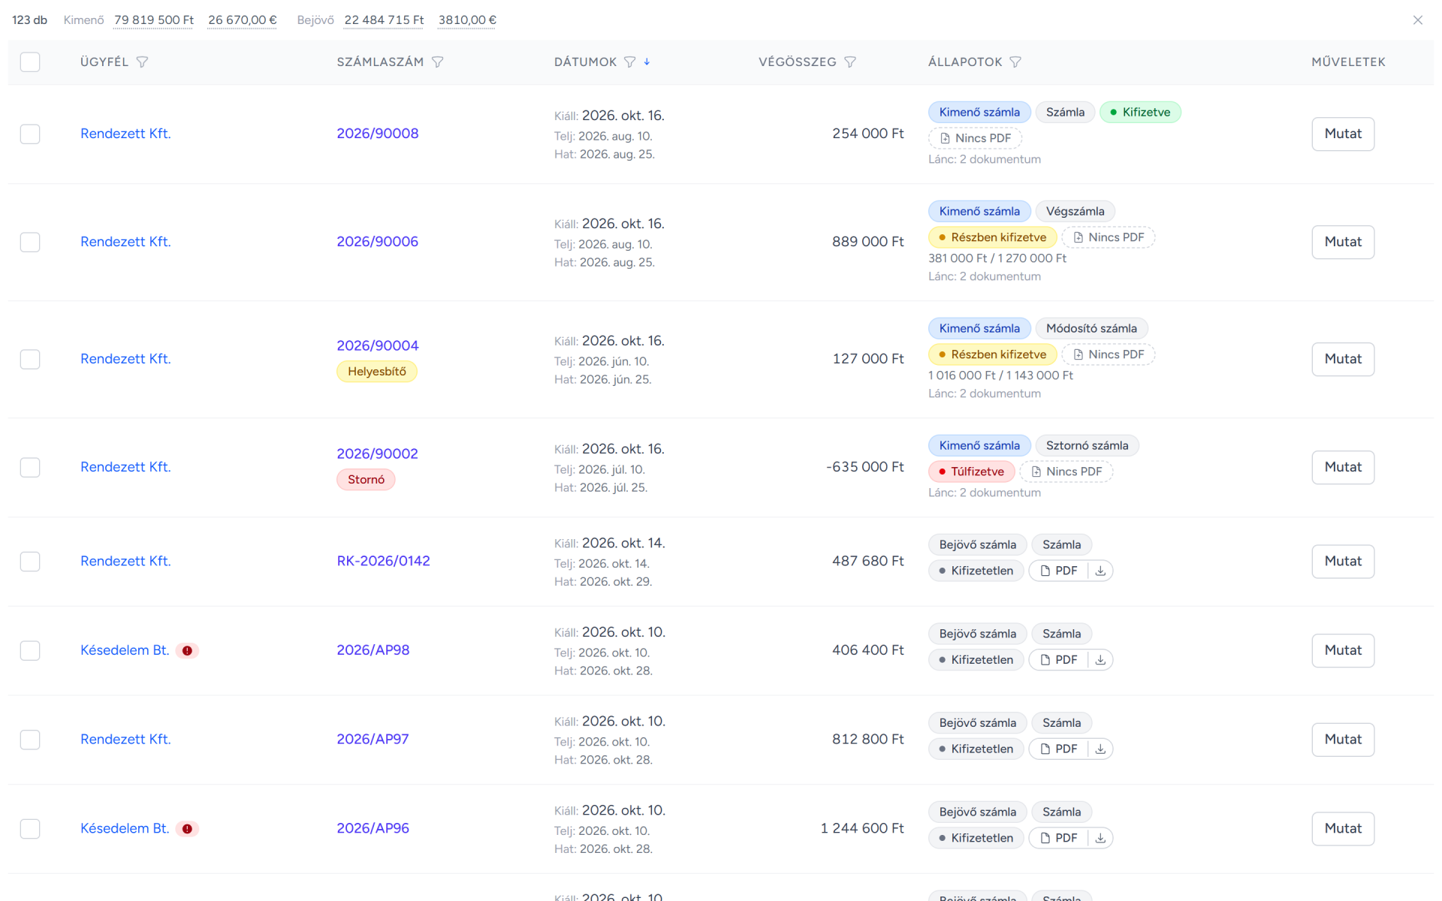Select the checkbox for invoice 2026/90002
This screenshot has width=1442, height=901.
[x=30, y=468]
